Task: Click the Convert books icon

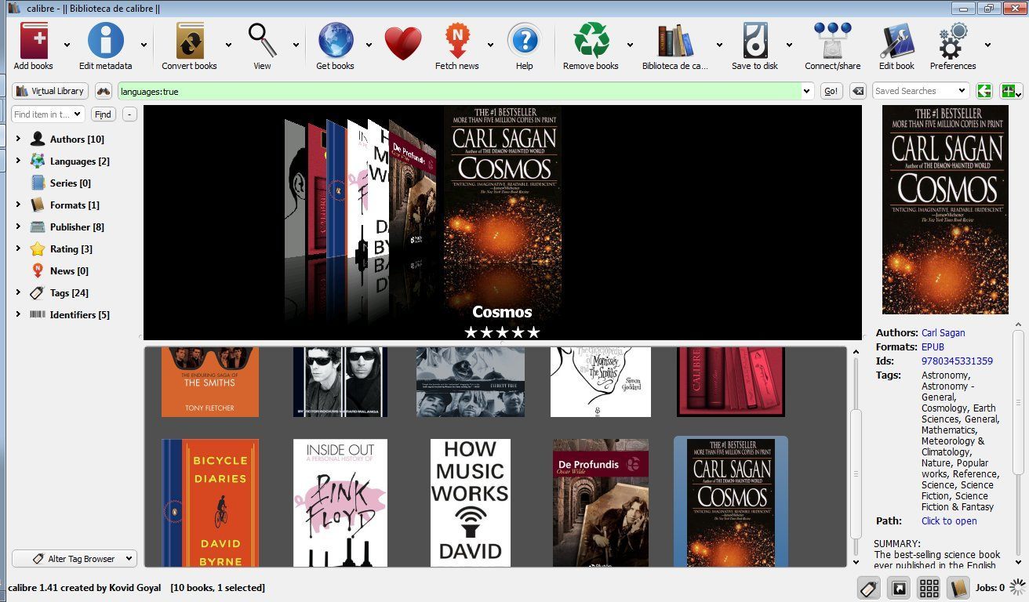Action: pyautogui.click(x=189, y=41)
